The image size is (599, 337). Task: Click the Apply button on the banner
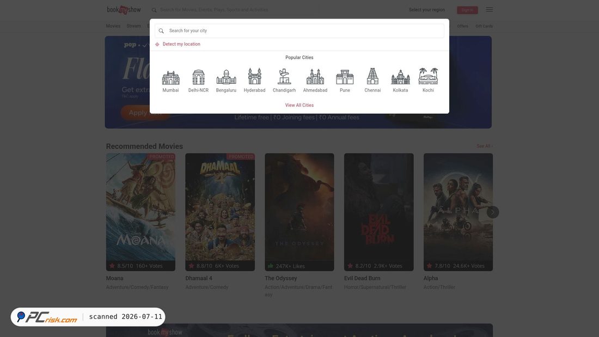click(145, 113)
